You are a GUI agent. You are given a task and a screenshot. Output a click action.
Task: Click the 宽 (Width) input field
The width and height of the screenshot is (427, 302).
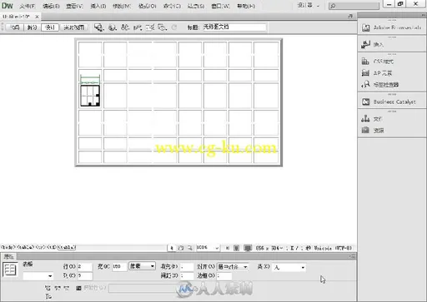[119, 266]
